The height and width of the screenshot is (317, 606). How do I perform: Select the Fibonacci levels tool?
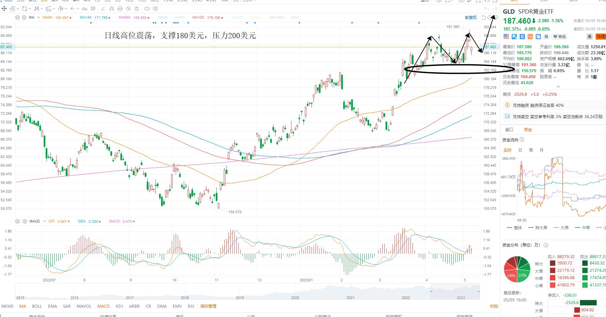pos(48,9)
